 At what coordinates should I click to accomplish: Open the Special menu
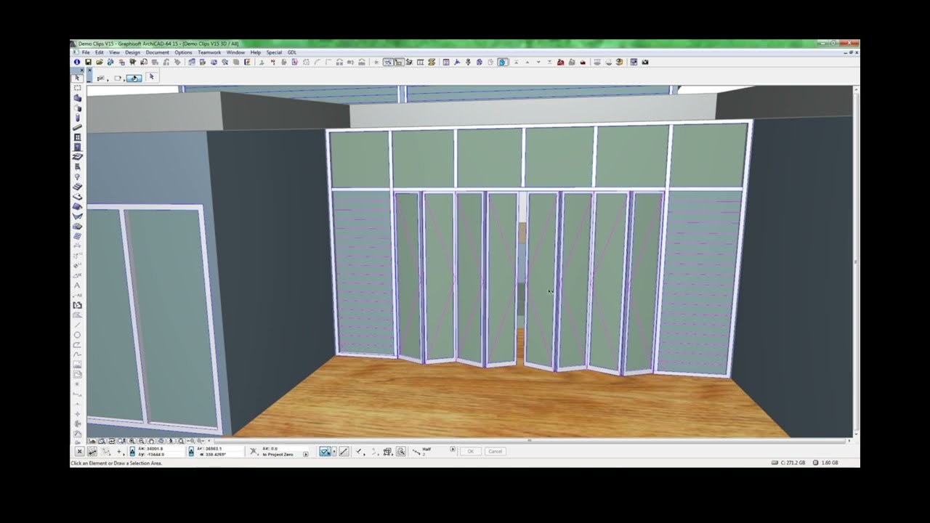click(274, 52)
